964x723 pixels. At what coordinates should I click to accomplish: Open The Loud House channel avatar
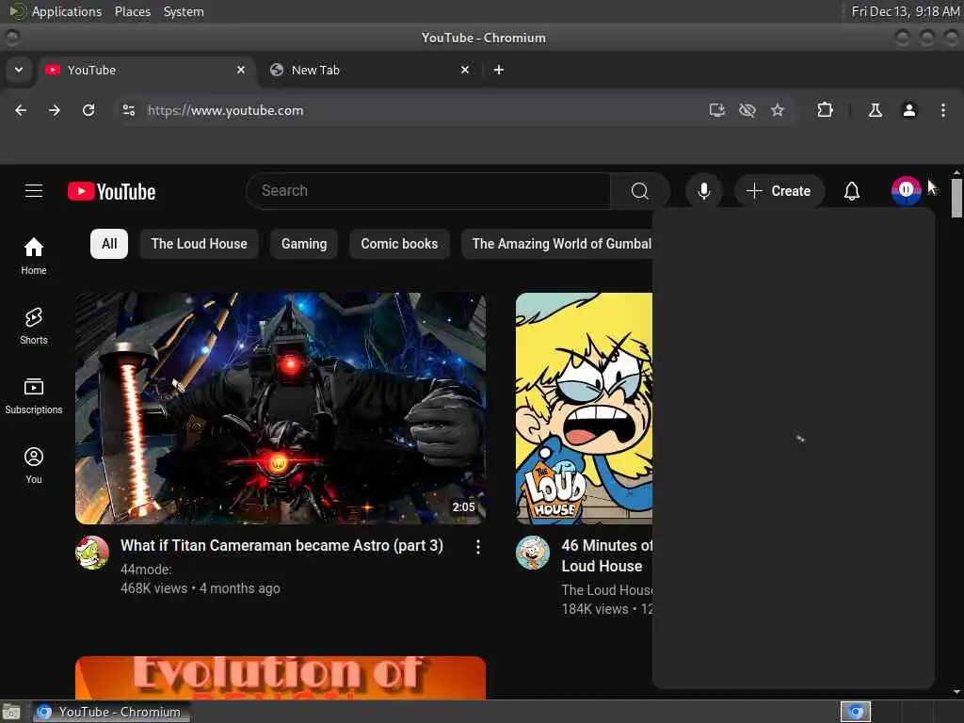[533, 552]
